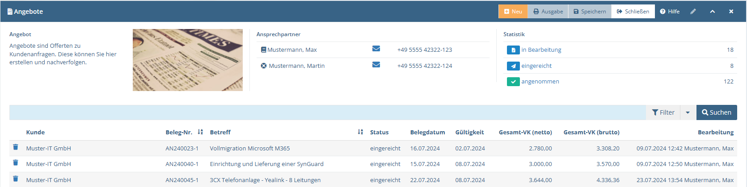Collapse panel with the chevron-up icon
Image resolution: width=747 pixels, height=187 pixels.
point(712,12)
